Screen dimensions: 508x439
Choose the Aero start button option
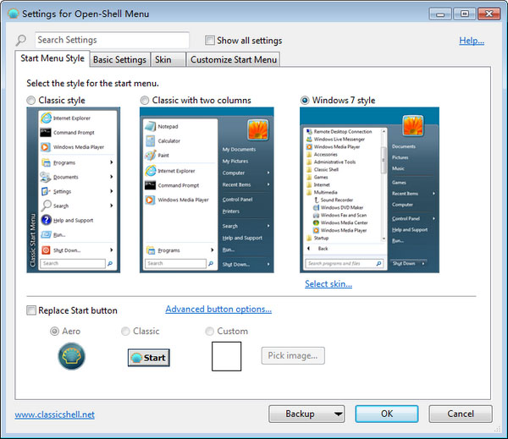click(54, 332)
